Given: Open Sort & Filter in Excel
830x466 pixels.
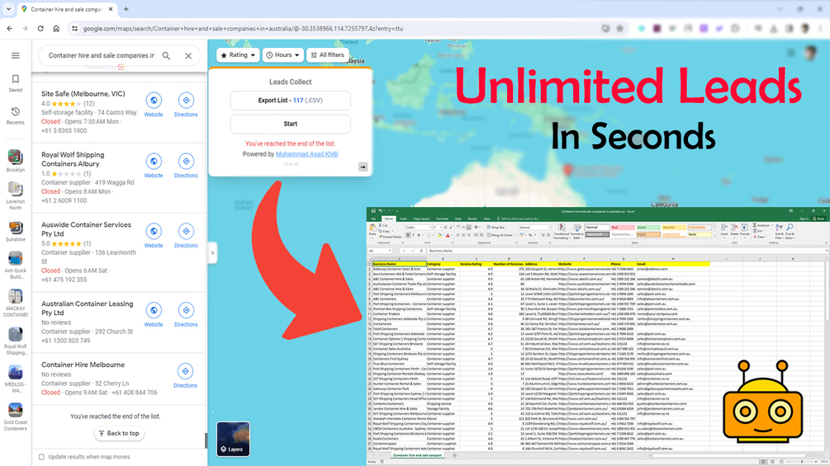Looking at the screenshot, I should (779, 232).
